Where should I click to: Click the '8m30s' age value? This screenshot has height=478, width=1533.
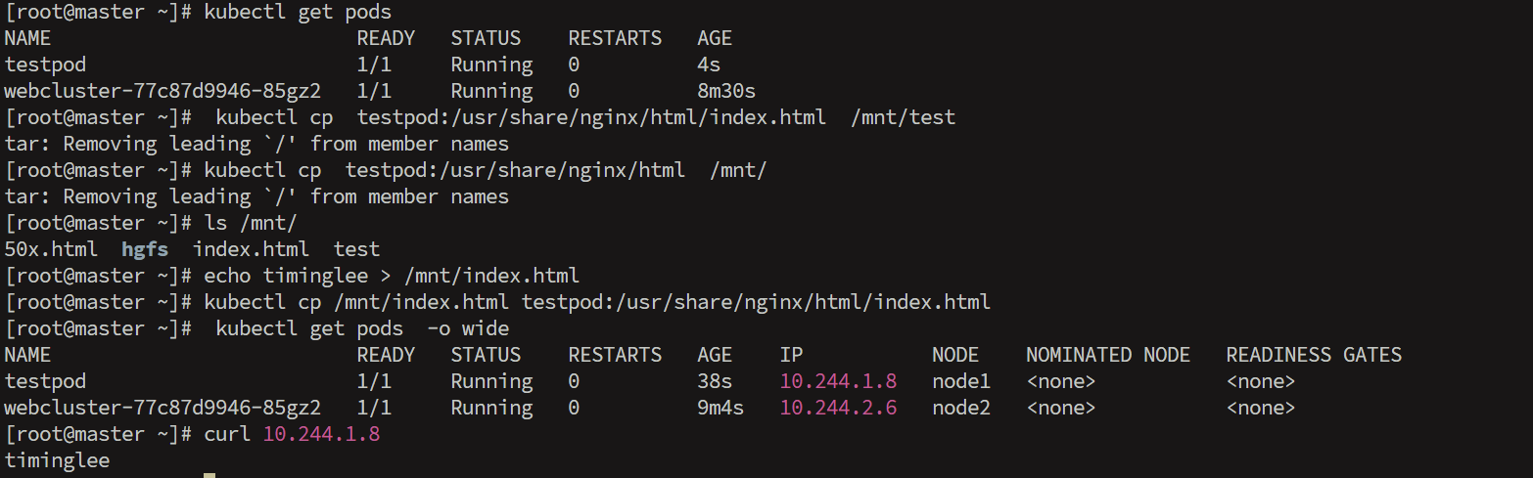click(726, 92)
